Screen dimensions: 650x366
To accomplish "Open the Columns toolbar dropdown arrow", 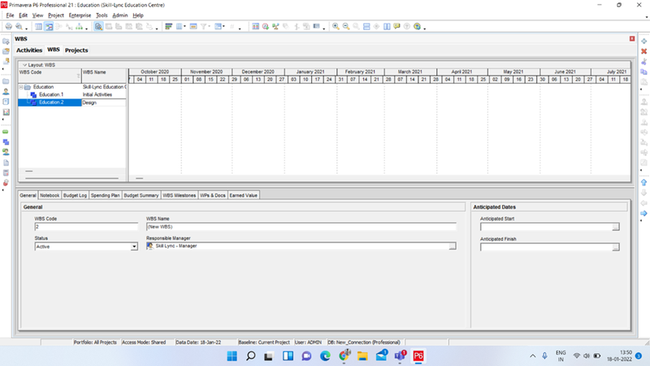I will point(184,27).
